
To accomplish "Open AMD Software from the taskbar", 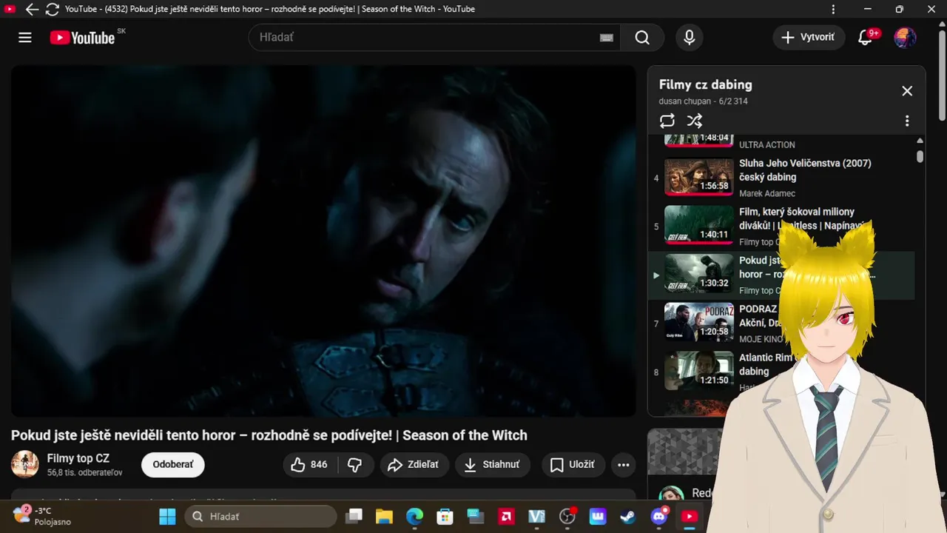I will [x=506, y=516].
